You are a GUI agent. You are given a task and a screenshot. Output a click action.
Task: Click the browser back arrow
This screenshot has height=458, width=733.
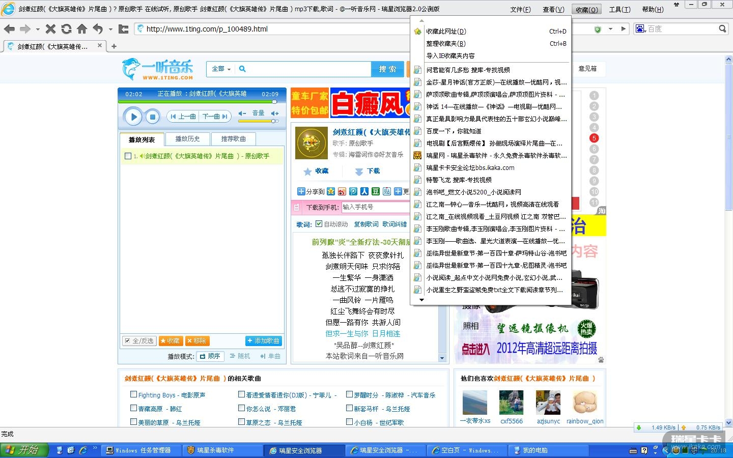(9, 29)
